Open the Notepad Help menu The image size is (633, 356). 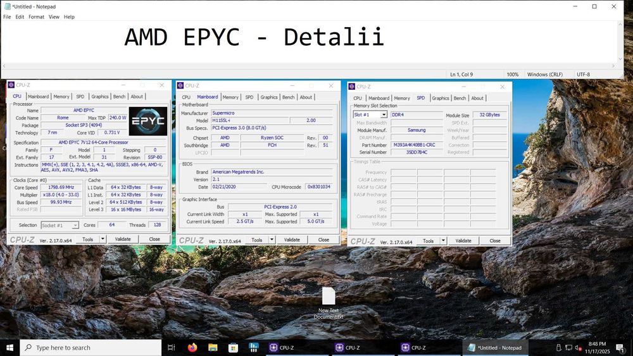point(69,17)
